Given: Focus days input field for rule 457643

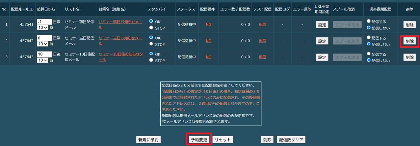Looking at the screenshot, I should tap(44, 54).
